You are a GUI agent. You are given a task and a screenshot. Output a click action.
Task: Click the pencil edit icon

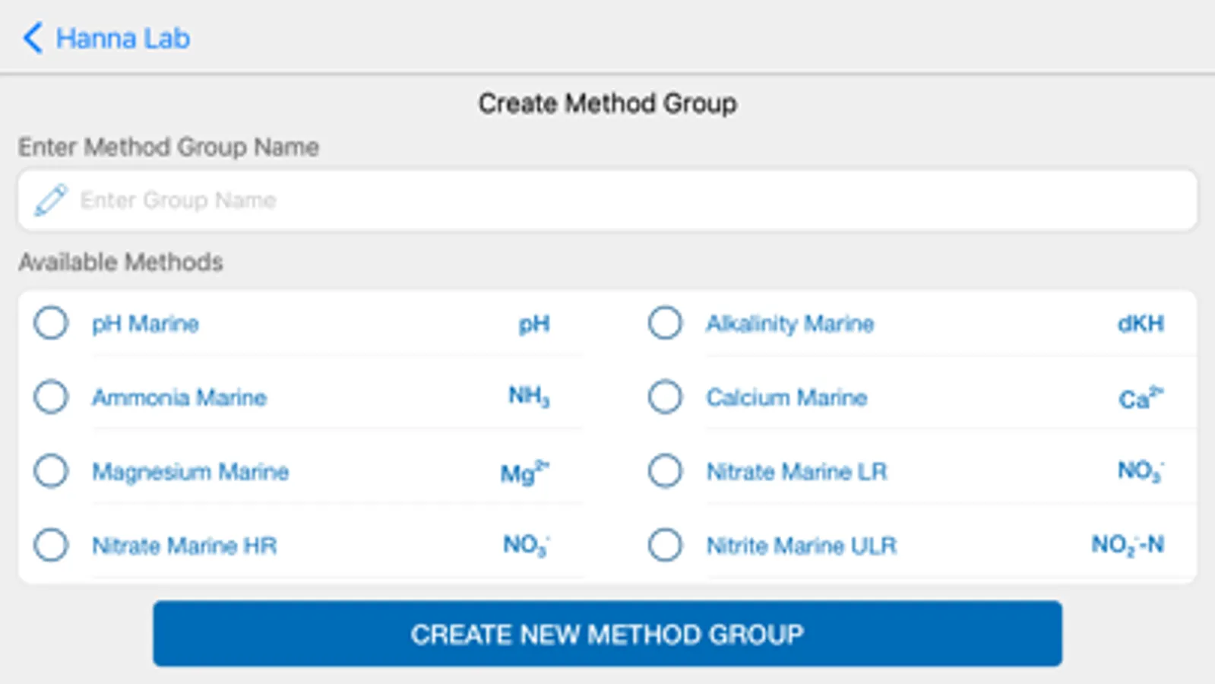point(51,200)
